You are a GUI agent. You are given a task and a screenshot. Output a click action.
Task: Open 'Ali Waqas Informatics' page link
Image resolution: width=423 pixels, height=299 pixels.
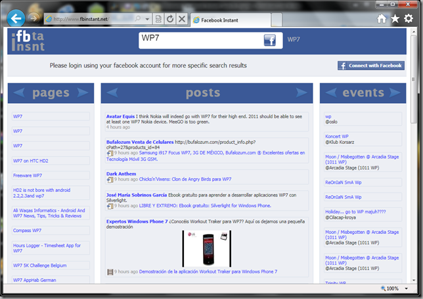pos(49,213)
